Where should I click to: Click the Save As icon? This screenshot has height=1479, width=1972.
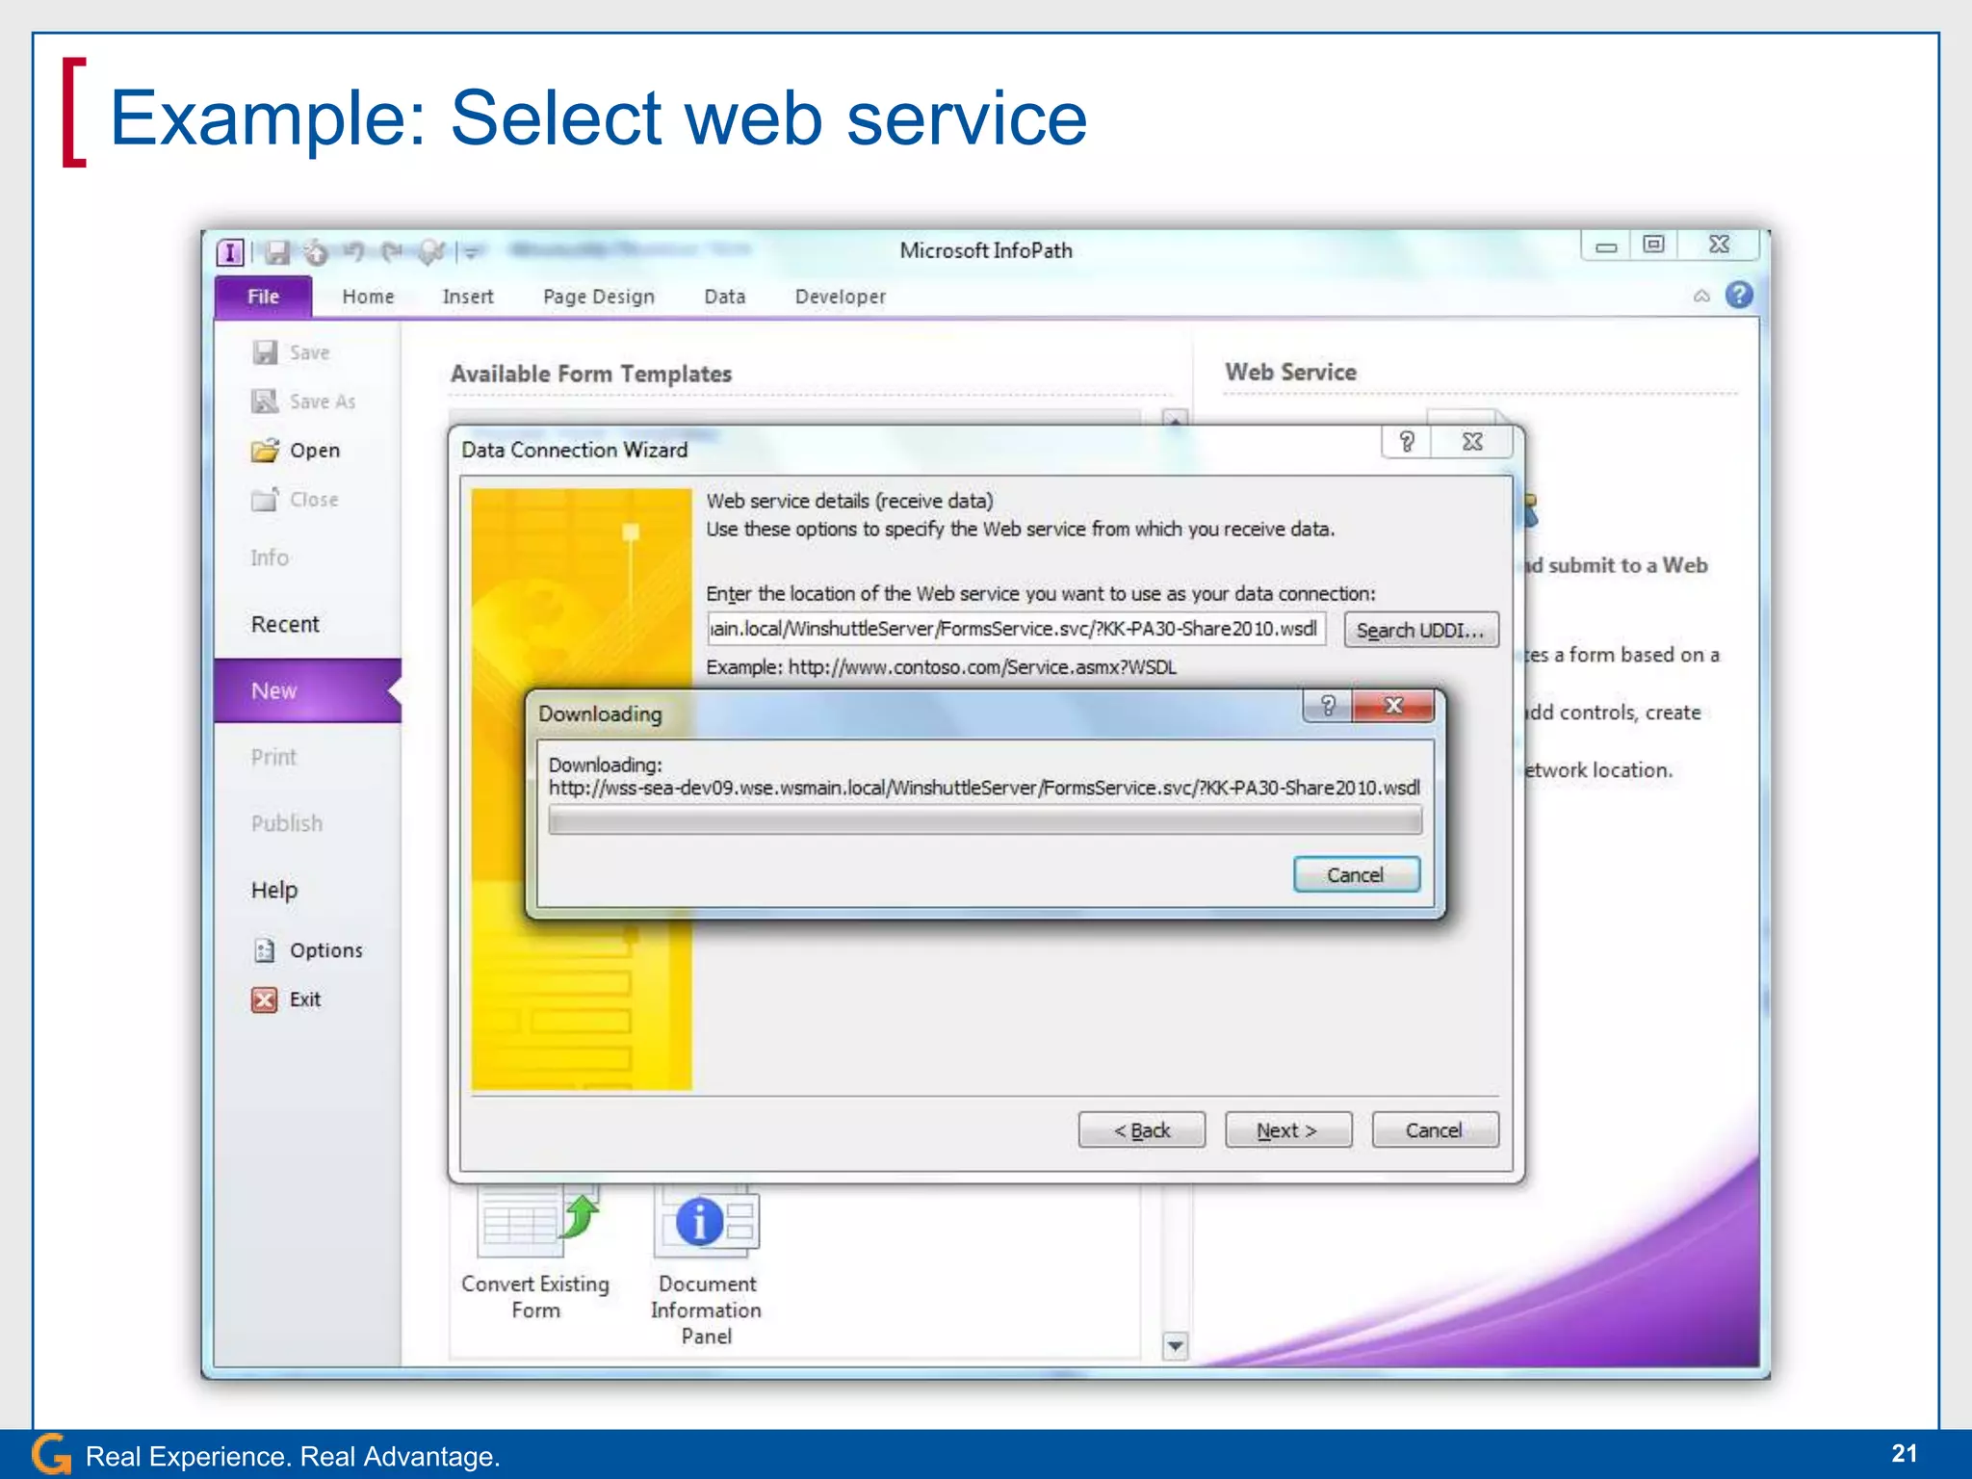click(x=265, y=401)
